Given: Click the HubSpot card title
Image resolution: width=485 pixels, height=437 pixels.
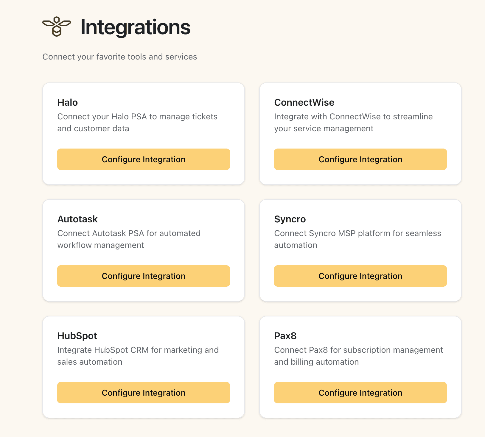Looking at the screenshot, I should coord(77,336).
